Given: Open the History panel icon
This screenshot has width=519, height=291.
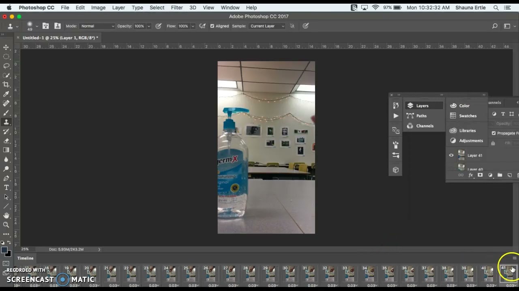Looking at the screenshot, I should point(396,105).
